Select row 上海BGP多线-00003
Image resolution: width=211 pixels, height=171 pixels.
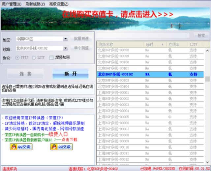(x=150, y=105)
